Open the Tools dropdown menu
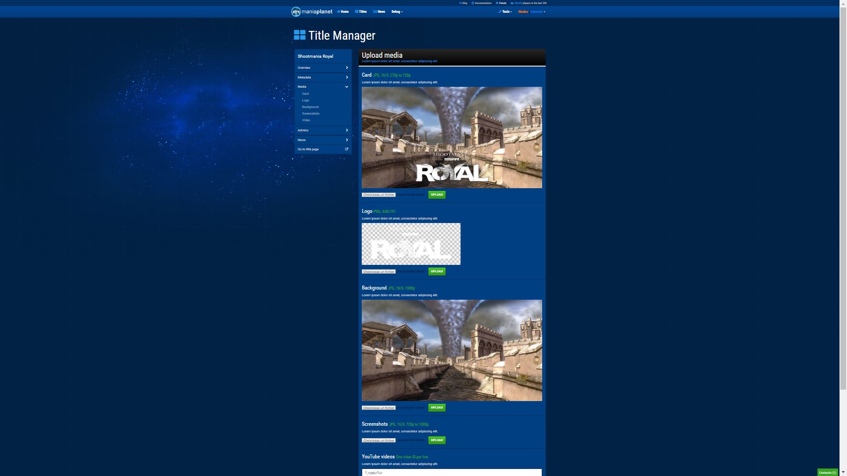The height and width of the screenshot is (476, 847). pyautogui.click(x=505, y=12)
